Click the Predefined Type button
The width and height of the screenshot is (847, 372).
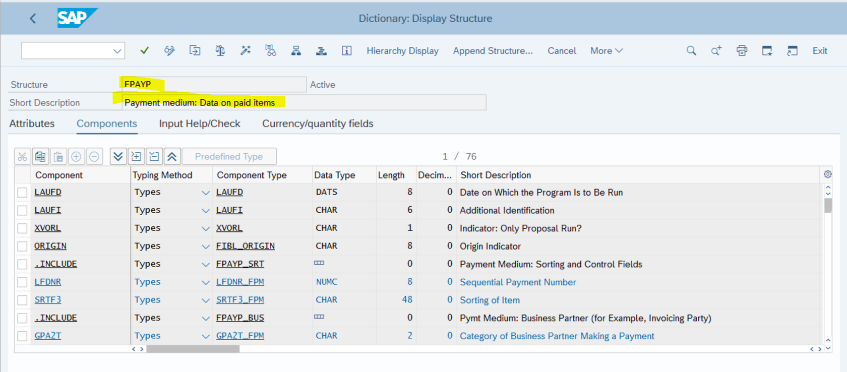(x=229, y=156)
